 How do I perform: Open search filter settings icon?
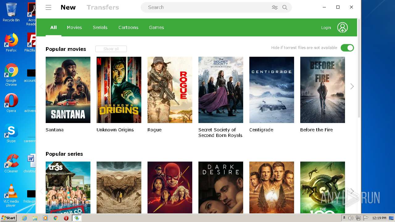pyautogui.click(x=275, y=7)
